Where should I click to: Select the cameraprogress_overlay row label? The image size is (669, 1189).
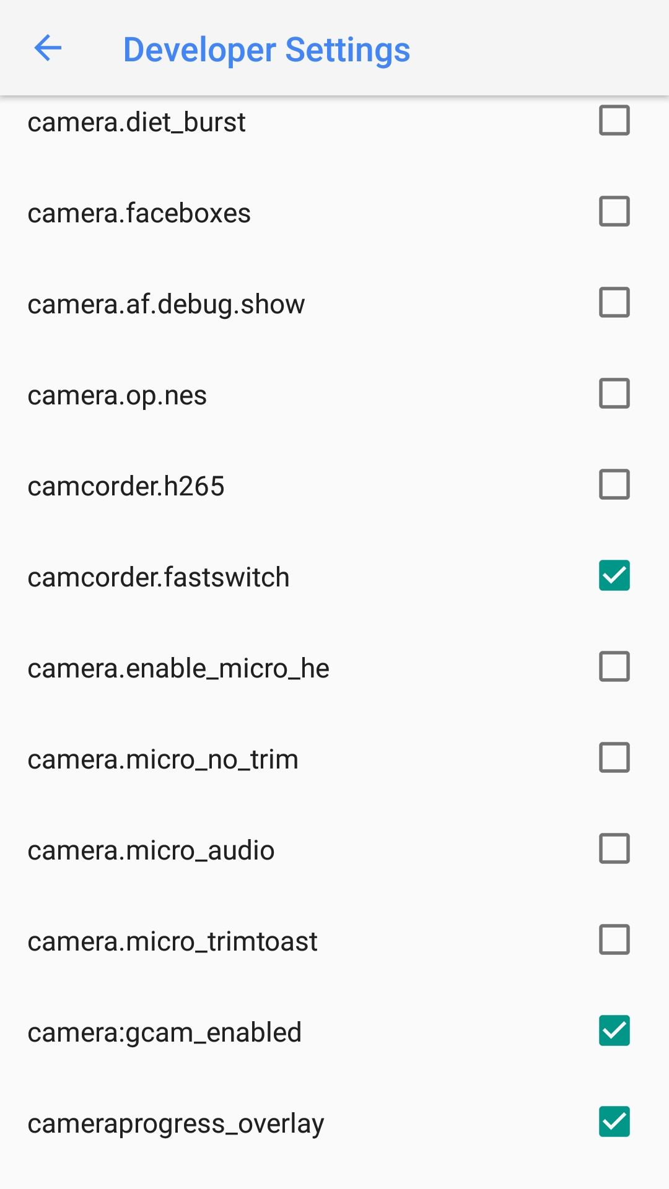176,1123
